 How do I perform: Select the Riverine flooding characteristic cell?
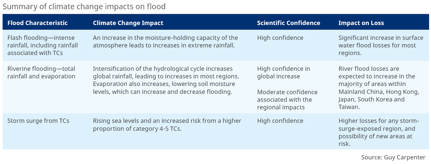point(41,72)
